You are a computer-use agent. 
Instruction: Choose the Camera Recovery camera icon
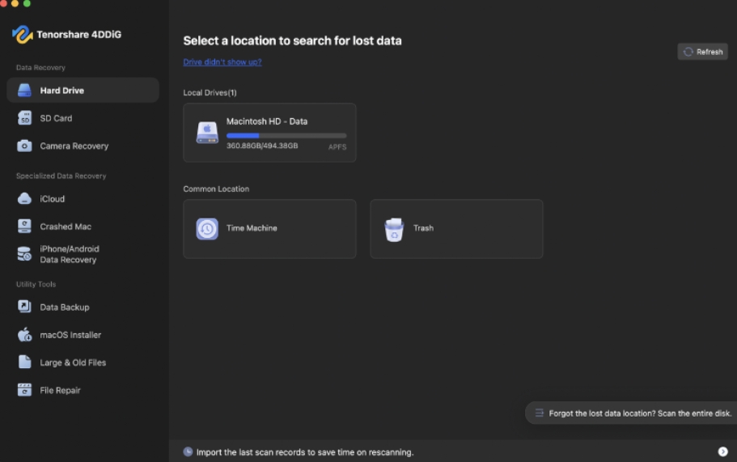coord(24,146)
